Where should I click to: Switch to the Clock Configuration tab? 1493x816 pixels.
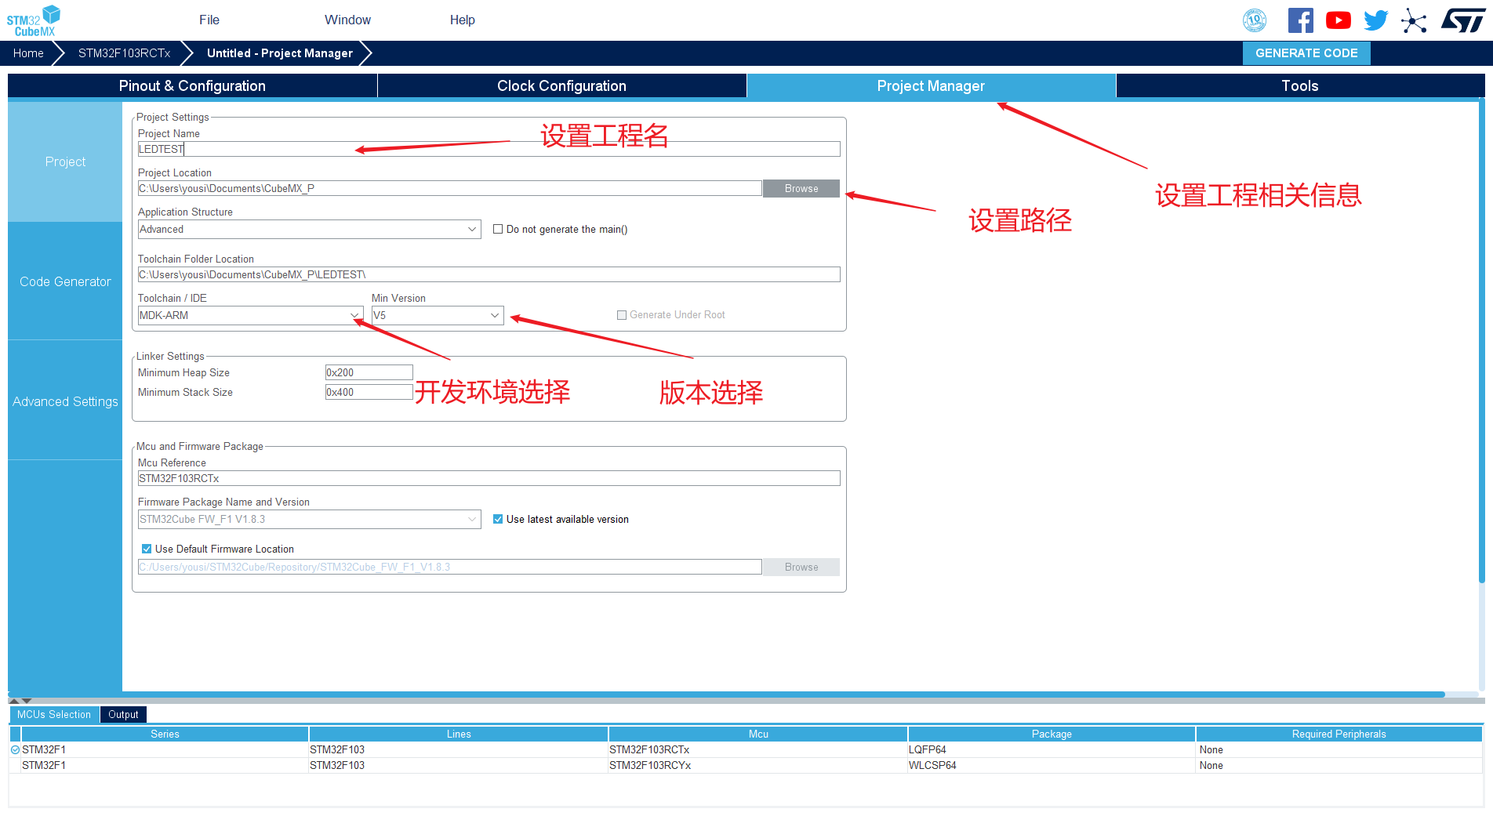pos(561,85)
